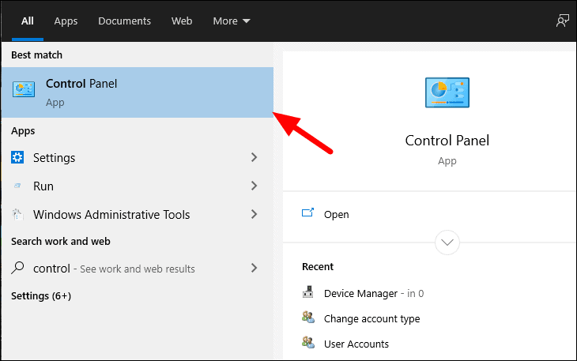Click the User Accounts icon

pyautogui.click(x=308, y=342)
